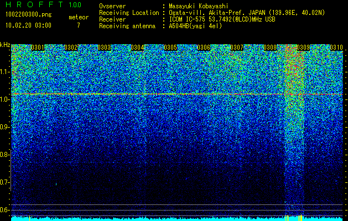Click the 0.8 frequency axis label

click(x=5, y=155)
